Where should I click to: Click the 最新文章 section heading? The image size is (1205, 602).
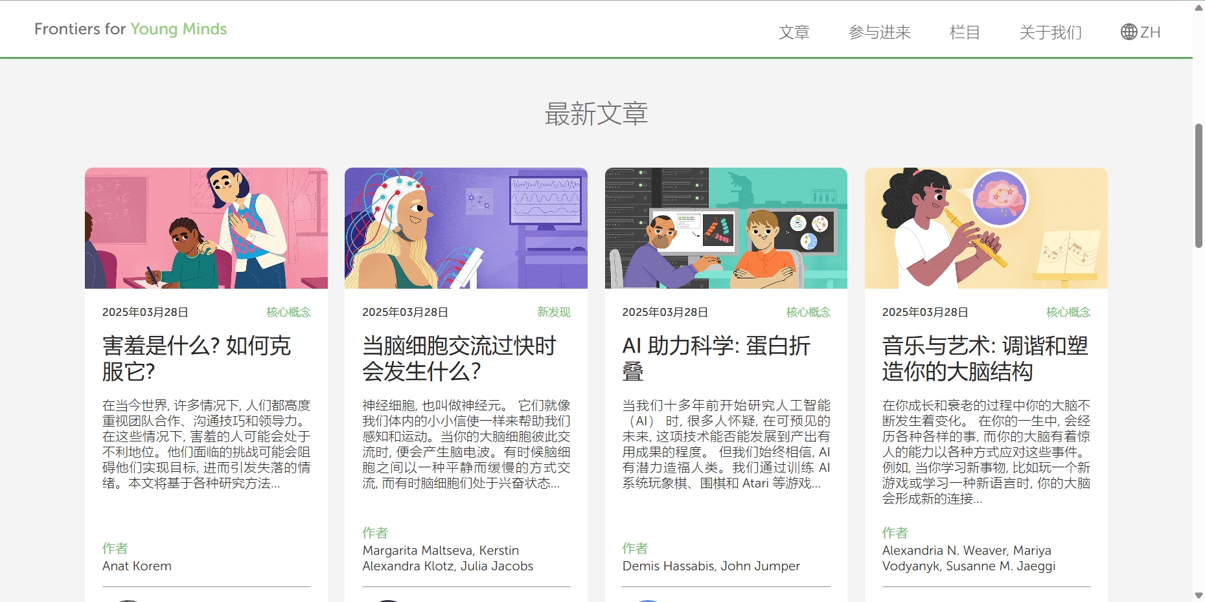(x=596, y=114)
